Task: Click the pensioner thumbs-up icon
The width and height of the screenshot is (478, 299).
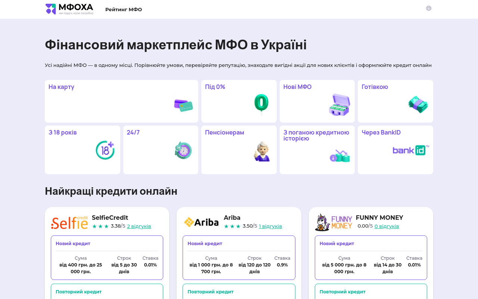Action: pyautogui.click(x=262, y=151)
